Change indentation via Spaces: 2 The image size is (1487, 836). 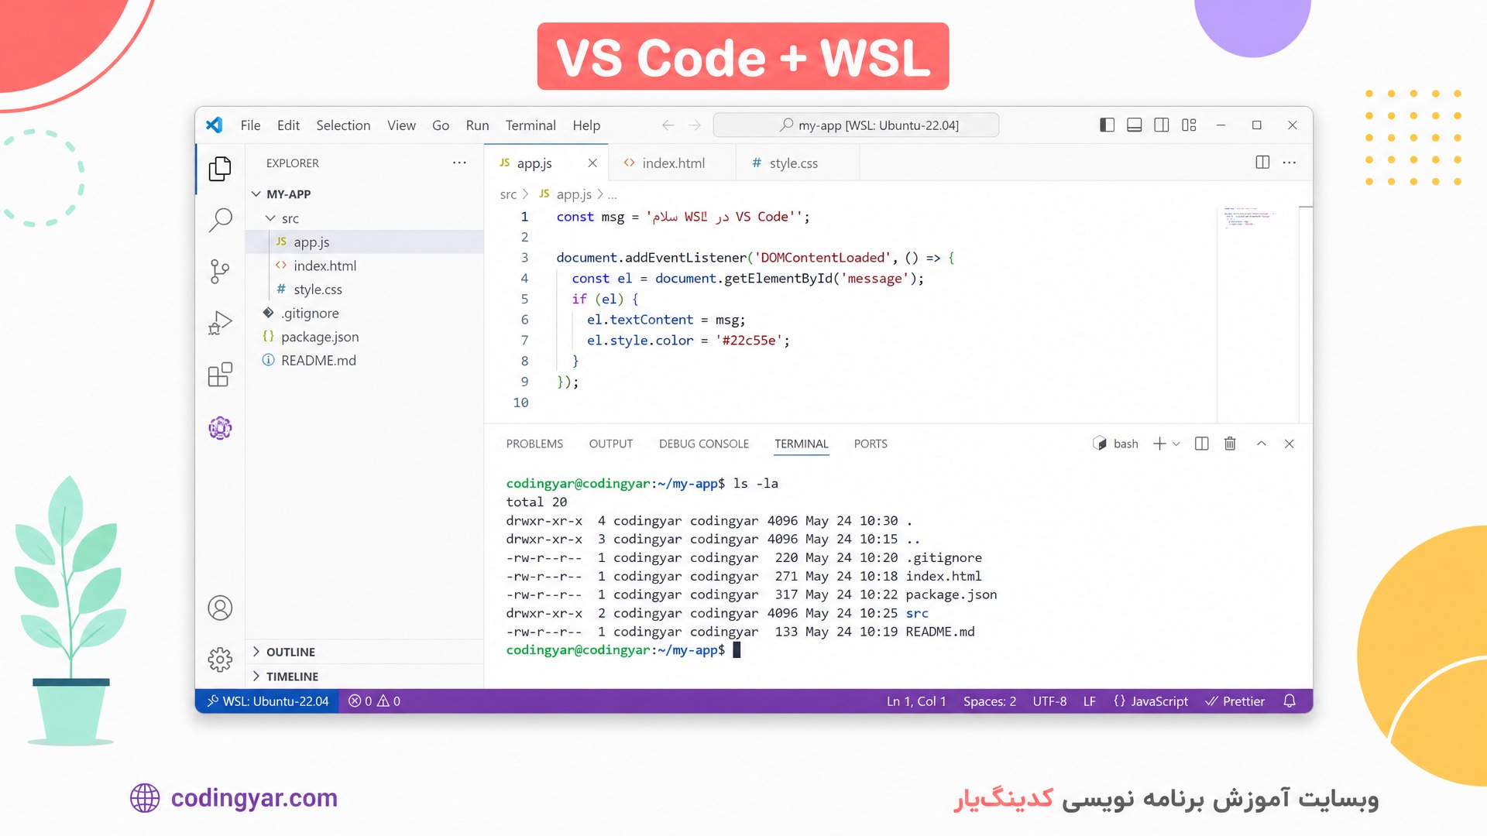990,701
